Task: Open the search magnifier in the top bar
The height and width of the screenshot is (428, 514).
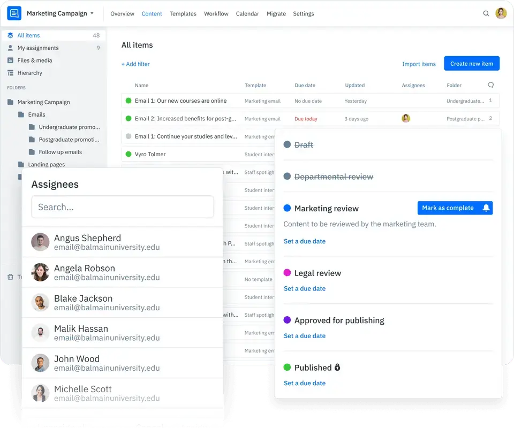Action: pos(486,13)
